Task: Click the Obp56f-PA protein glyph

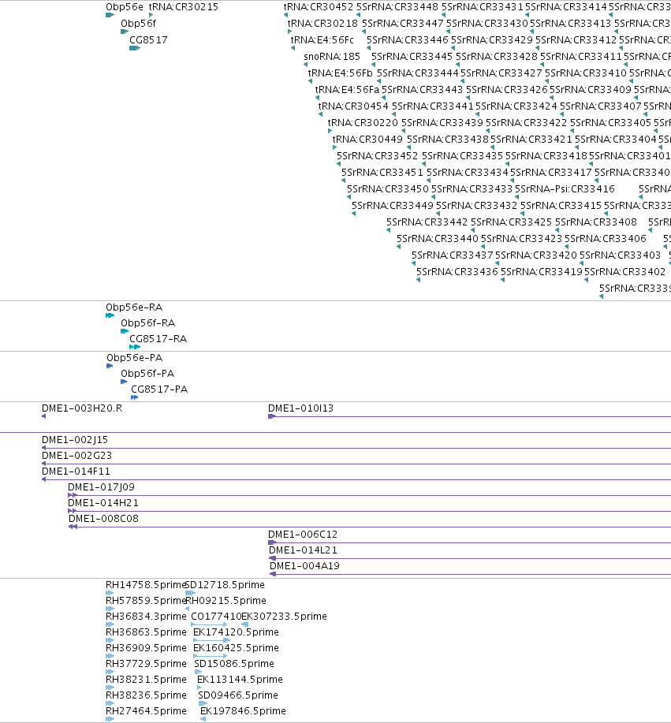Action: [124, 382]
